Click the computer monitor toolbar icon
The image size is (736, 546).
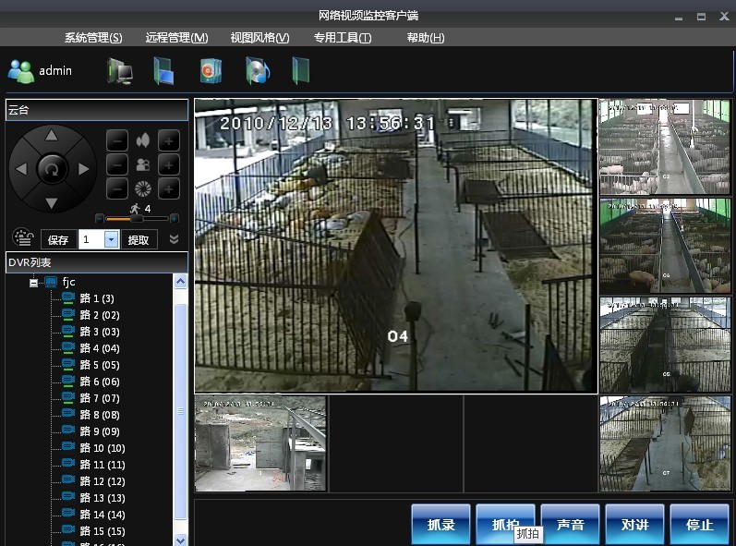coord(119,71)
